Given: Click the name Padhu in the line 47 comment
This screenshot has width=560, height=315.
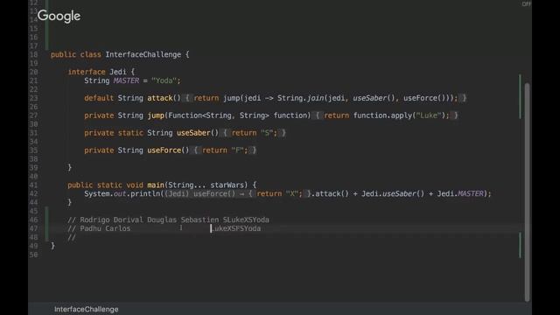Looking at the screenshot, I should click(x=90, y=228).
